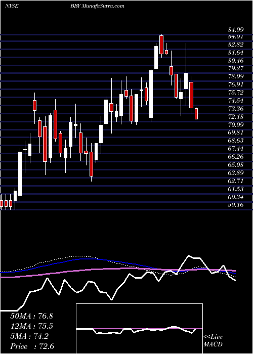Click the 63.89 price axis label
The height and width of the screenshot is (354, 253).
[x=235, y=172]
